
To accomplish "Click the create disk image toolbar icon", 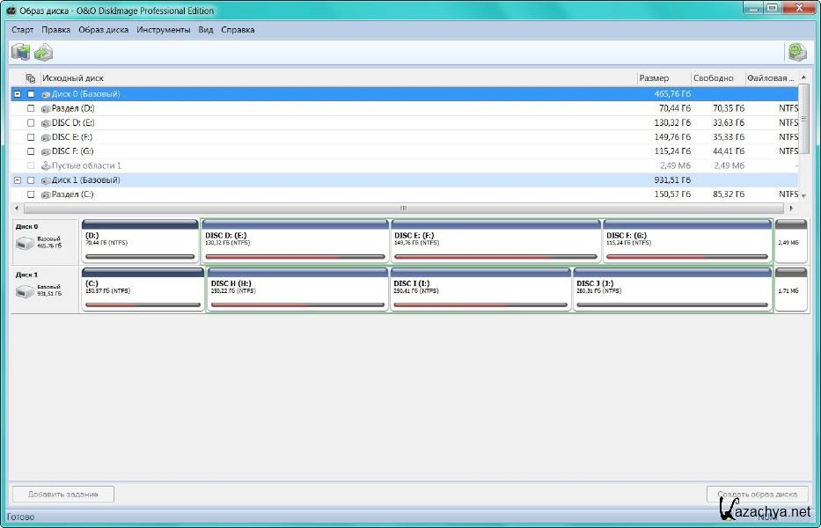I will (20, 52).
